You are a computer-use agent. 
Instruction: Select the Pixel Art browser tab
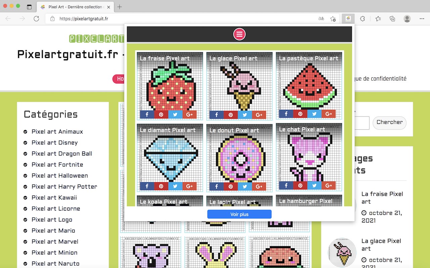tap(75, 7)
